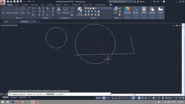Click the command line customize wrench icon
Image resolution: width=185 pixels, height=104 pixels.
pyautogui.click(x=6, y=94)
